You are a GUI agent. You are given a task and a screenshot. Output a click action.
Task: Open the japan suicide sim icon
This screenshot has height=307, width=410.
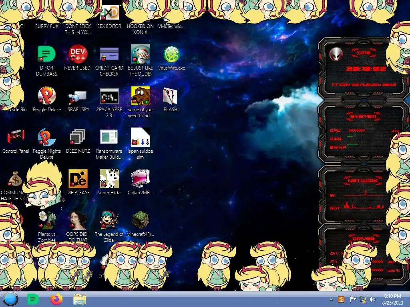(x=141, y=137)
